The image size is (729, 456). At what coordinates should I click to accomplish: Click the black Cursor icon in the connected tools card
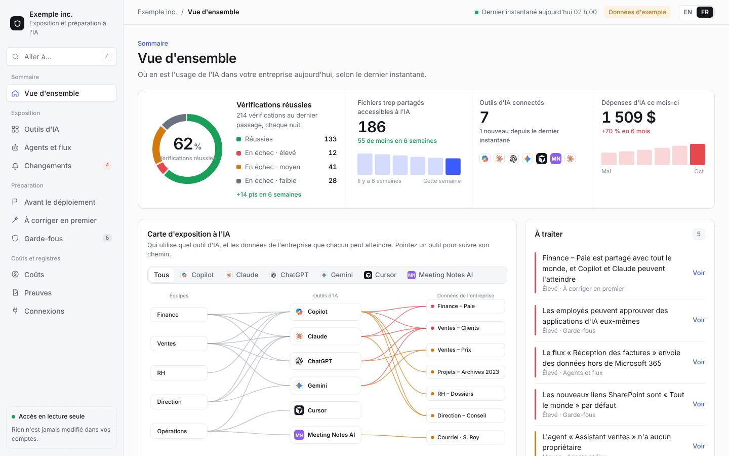(x=542, y=159)
